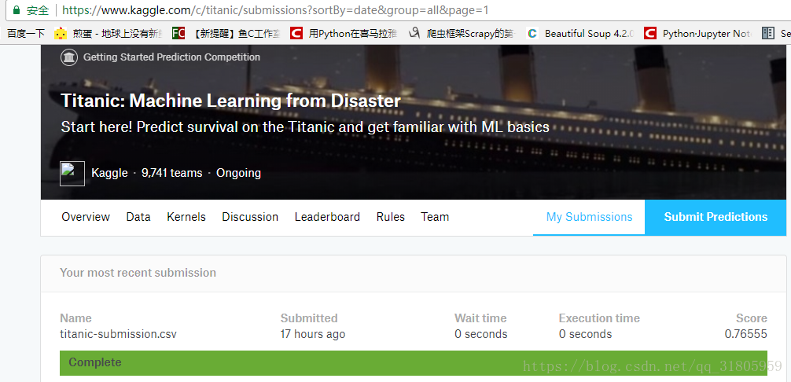Open the Python·Jupyter Notebook bookmark icon
Viewport: 791px width, 382px height.
[650, 34]
